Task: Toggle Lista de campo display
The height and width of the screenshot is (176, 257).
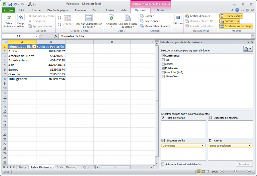Action: [x=231, y=16]
